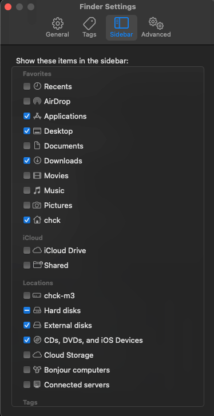Click the Bonjour computers icon

point(37,370)
